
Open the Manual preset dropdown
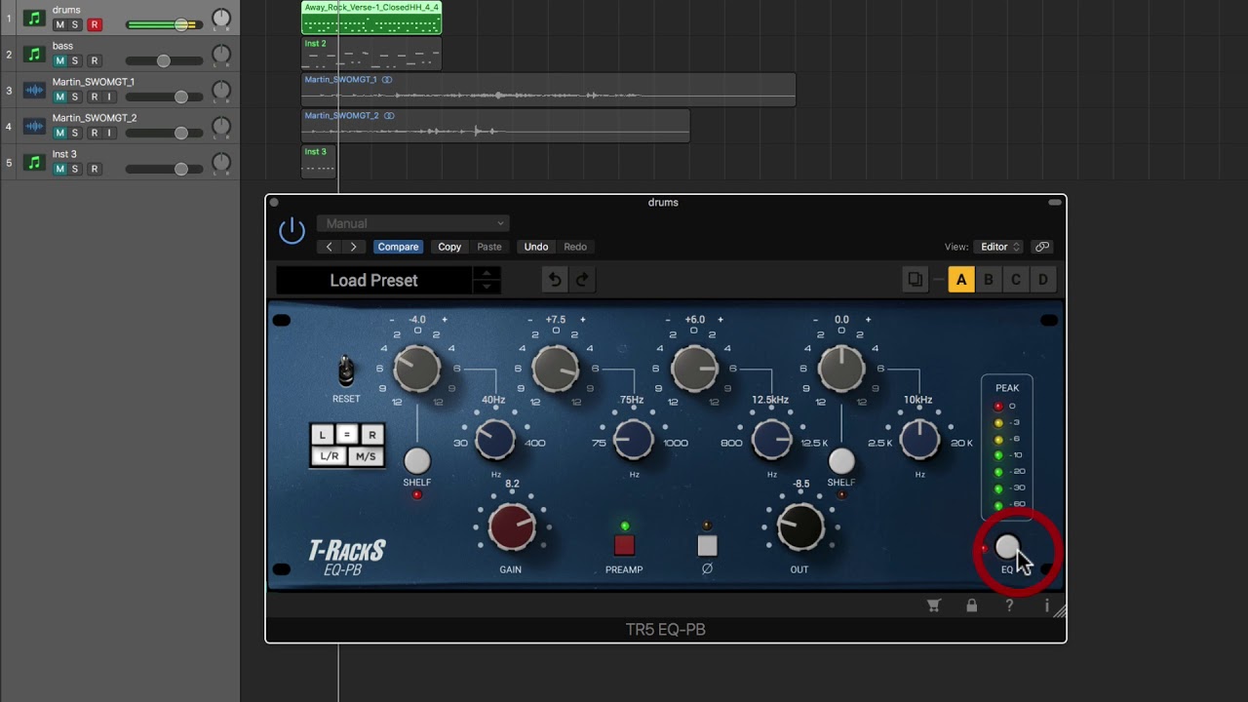pos(413,223)
